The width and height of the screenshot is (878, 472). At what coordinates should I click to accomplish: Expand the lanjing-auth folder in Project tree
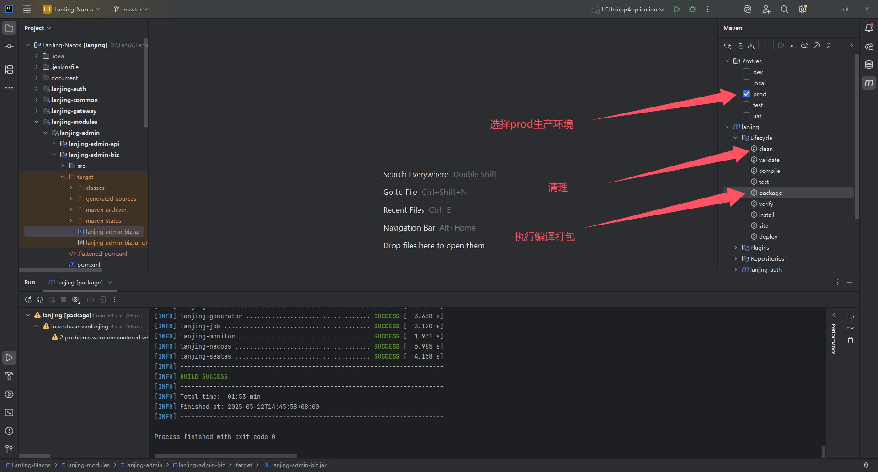37,89
